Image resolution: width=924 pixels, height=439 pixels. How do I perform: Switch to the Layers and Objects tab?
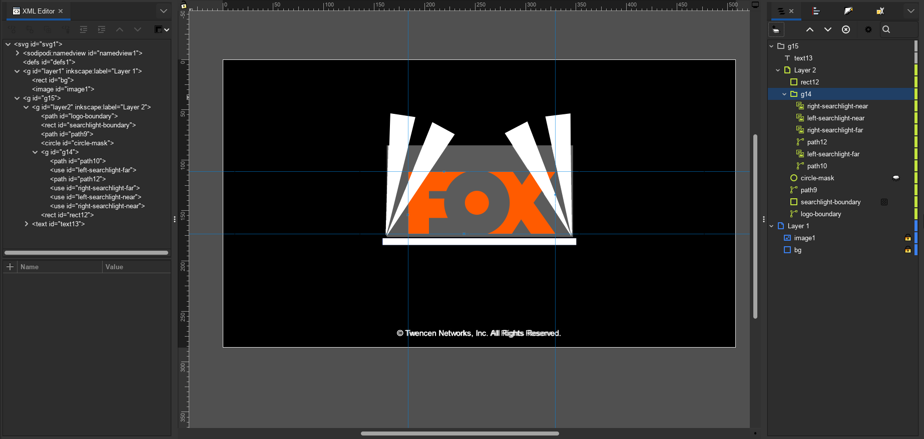781,11
